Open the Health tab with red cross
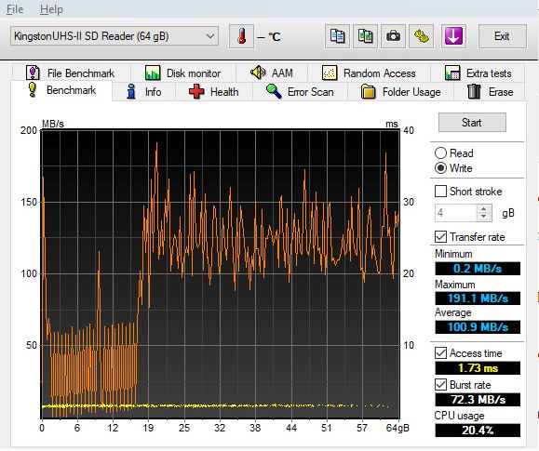 tap(214, 92)
